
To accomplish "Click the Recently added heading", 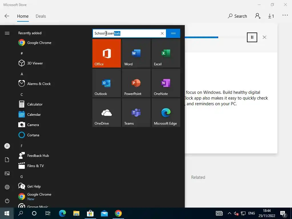I will tap(30, 33).
